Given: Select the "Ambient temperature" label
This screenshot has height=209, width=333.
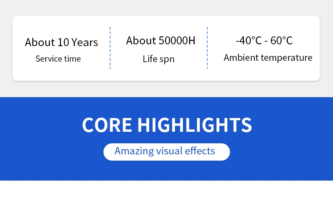Looking at the screenshot, I should point(268,58).
